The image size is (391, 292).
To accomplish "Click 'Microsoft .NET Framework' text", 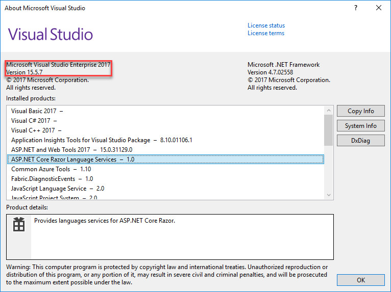I will tap(283, 65).
